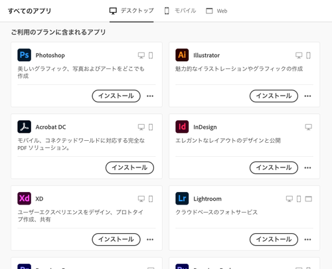Screen dimensions: 332x269
Task: Click the desktop platform icon on InDesign card
Action: [x=309, y=127]
